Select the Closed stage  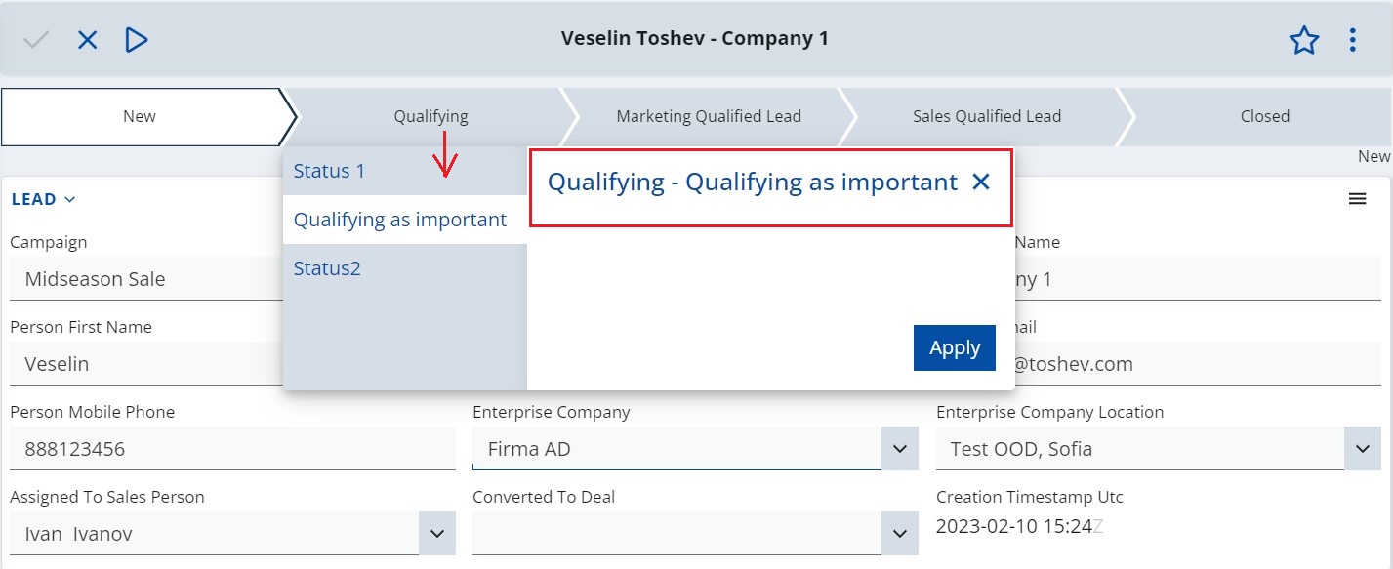(x=1265, y=116)
